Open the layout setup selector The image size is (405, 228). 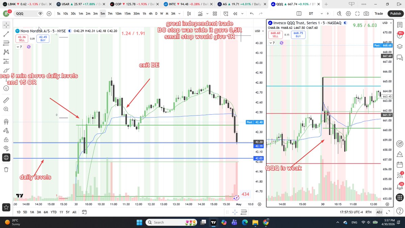coord(299,14)
